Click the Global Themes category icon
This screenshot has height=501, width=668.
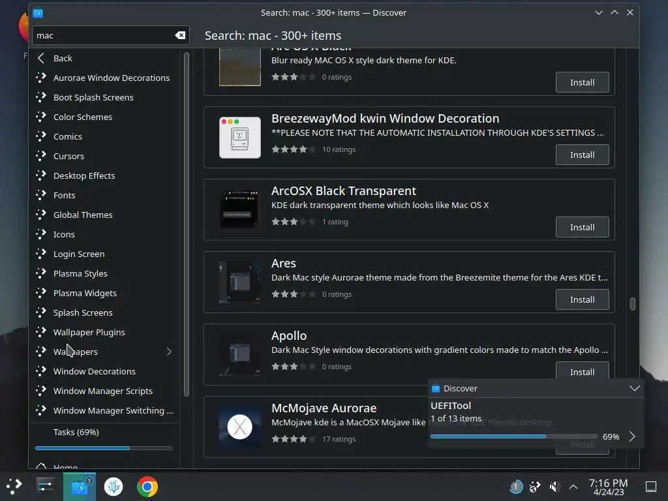tap(41, 215)
